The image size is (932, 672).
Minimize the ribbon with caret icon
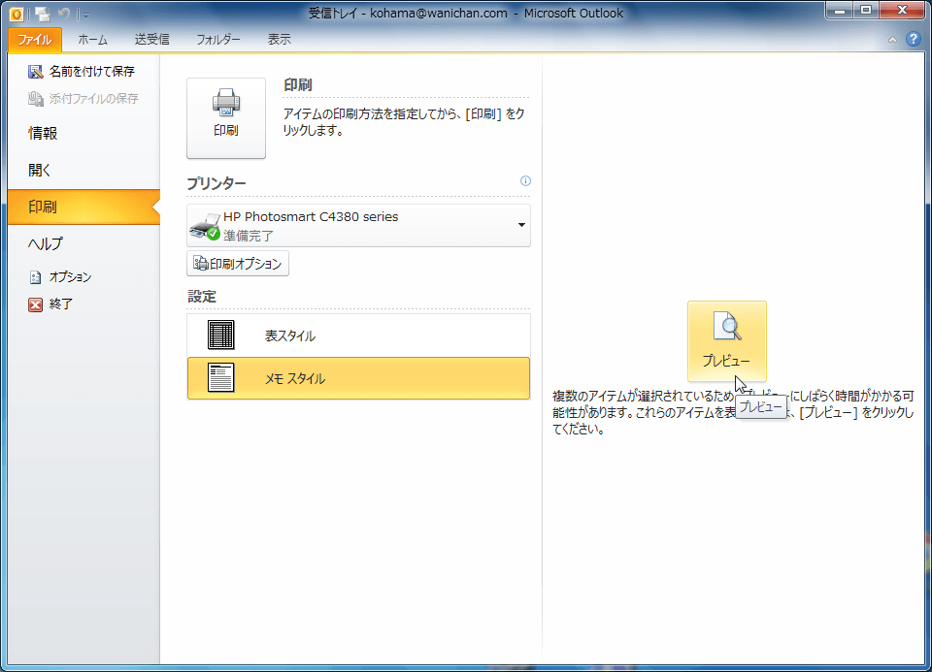click(892, 41)
